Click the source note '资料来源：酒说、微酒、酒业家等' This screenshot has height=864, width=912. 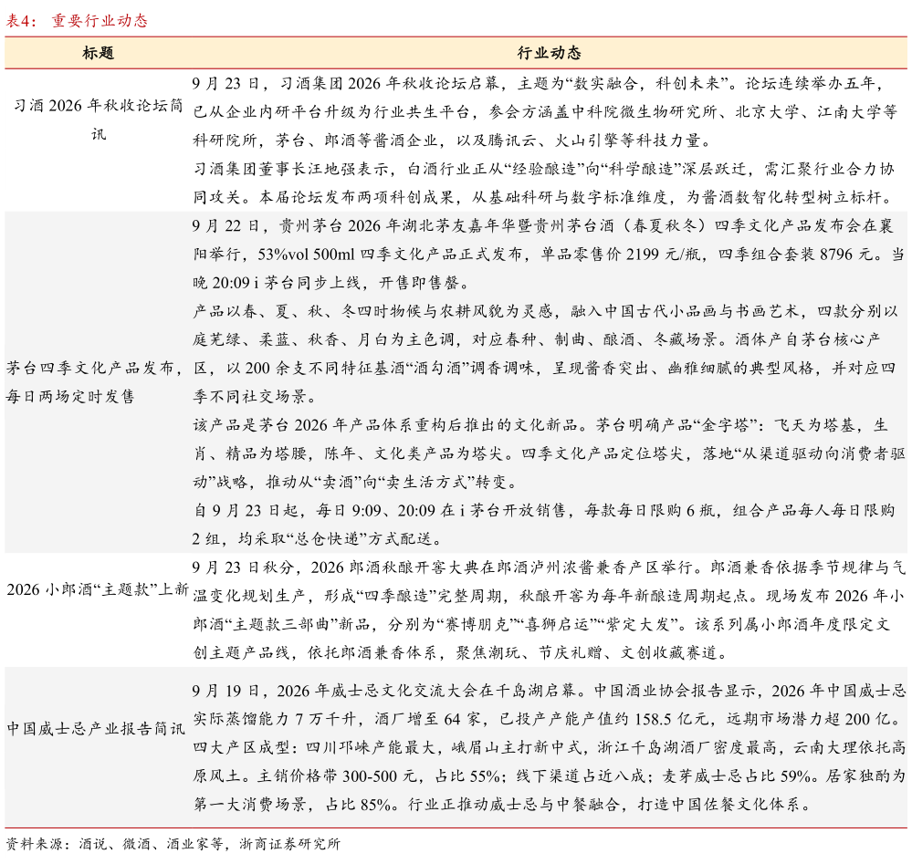173,844
